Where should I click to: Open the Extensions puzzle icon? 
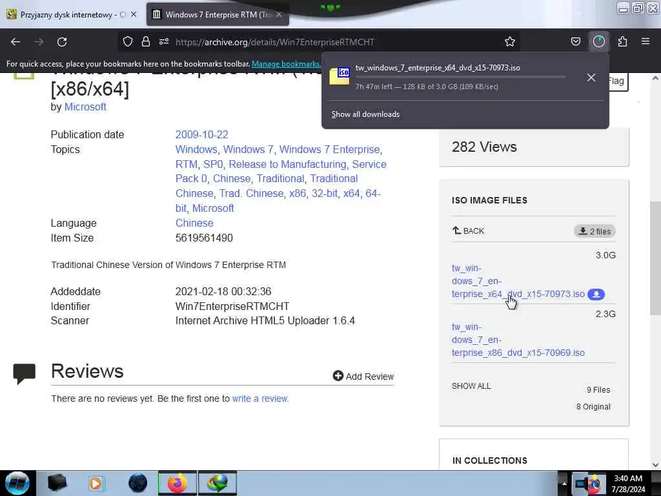[622, 41]
